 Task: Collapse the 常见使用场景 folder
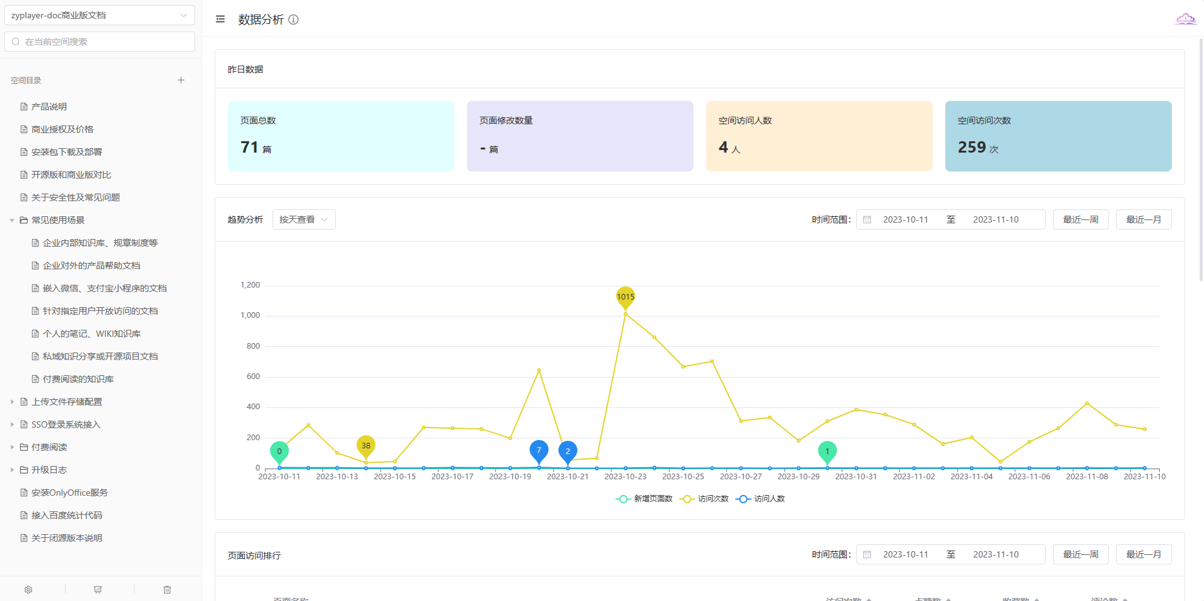point(12,220)
